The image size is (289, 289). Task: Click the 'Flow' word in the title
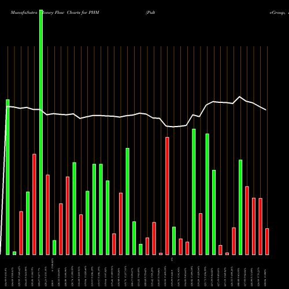tap(60, 13)
